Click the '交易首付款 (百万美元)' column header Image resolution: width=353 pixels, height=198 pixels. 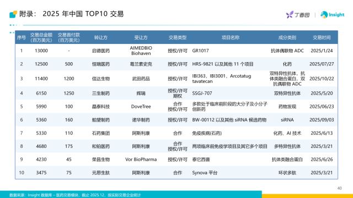(x=68, y=37)
